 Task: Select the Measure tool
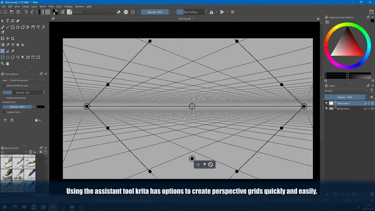click(8, 51)
